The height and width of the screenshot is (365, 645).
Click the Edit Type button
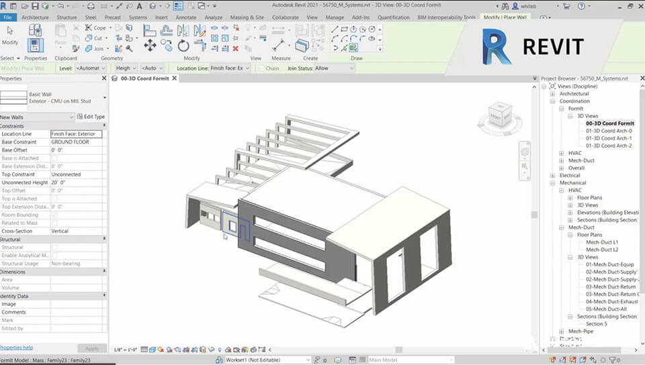[91, 117]
